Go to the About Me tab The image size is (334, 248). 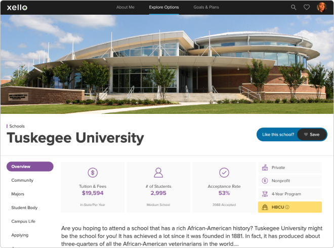coord(126,7)
